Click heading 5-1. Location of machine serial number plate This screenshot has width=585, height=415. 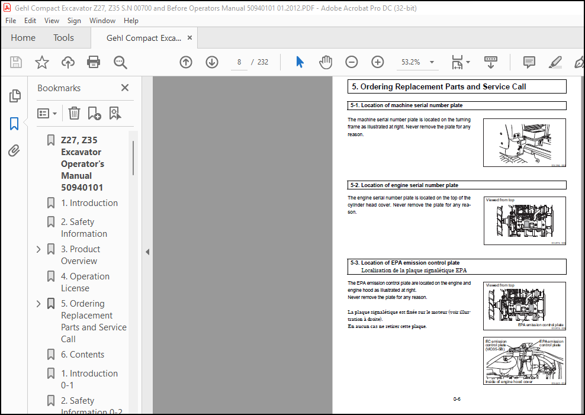pos(406,105)
